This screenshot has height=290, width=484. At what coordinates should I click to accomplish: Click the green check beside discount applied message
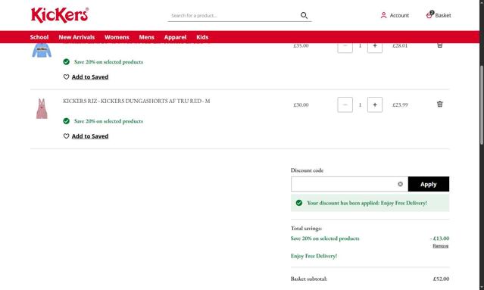click(x=298, y=203)
